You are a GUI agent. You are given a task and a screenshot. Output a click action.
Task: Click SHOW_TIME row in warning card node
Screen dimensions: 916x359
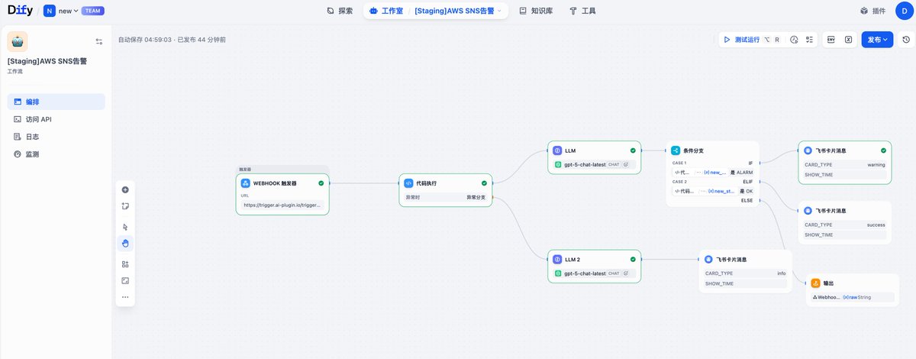[x=844, y=175]
